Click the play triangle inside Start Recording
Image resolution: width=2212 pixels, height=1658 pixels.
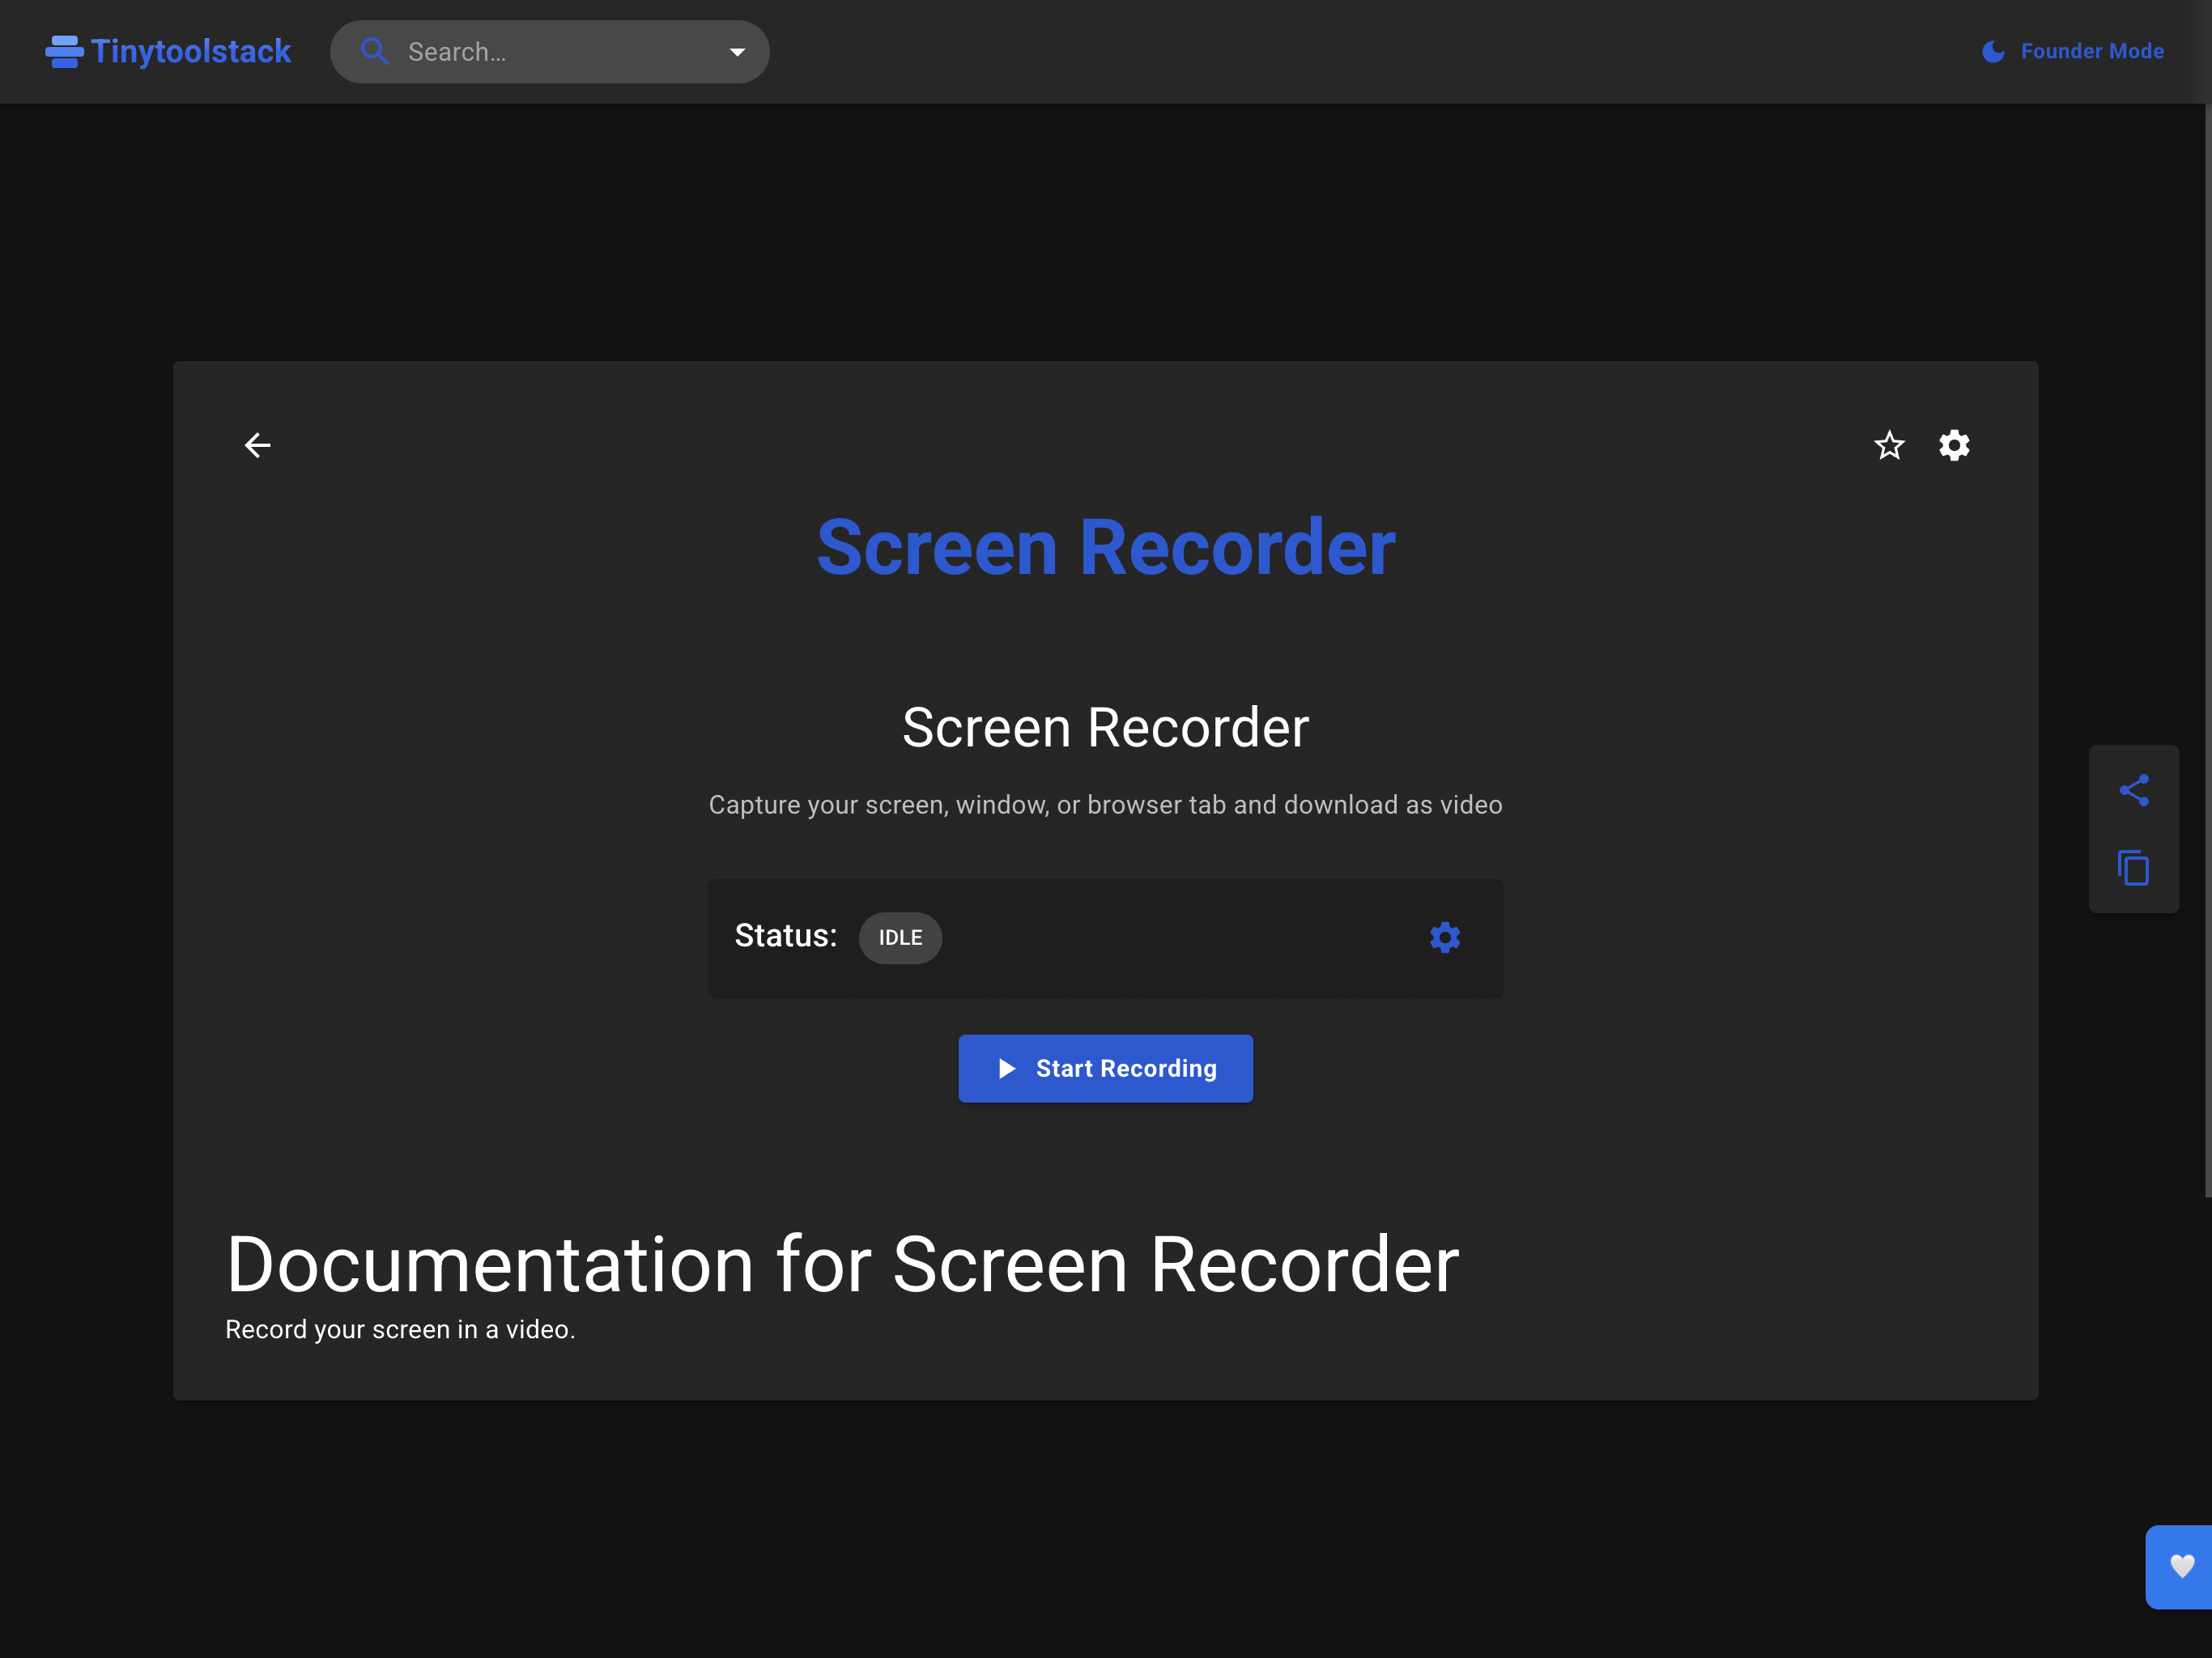pos(1007,1069)
